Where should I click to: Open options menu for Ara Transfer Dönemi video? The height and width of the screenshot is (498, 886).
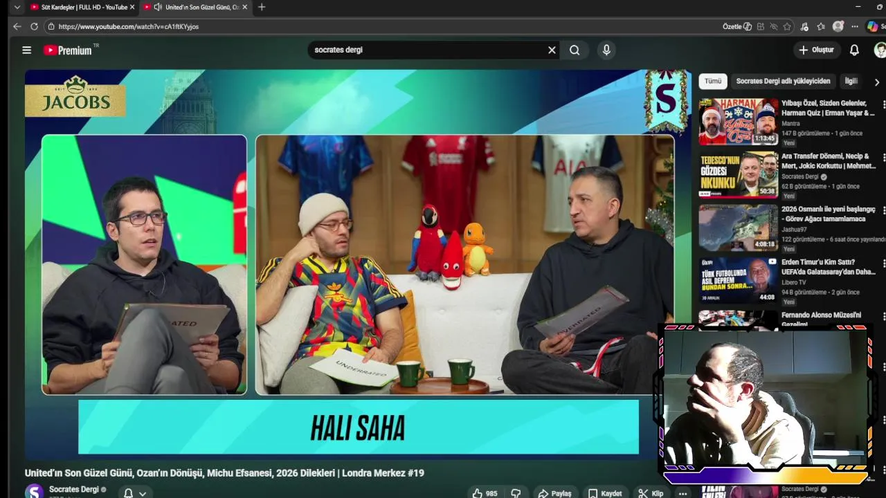[x=883, y=158]
